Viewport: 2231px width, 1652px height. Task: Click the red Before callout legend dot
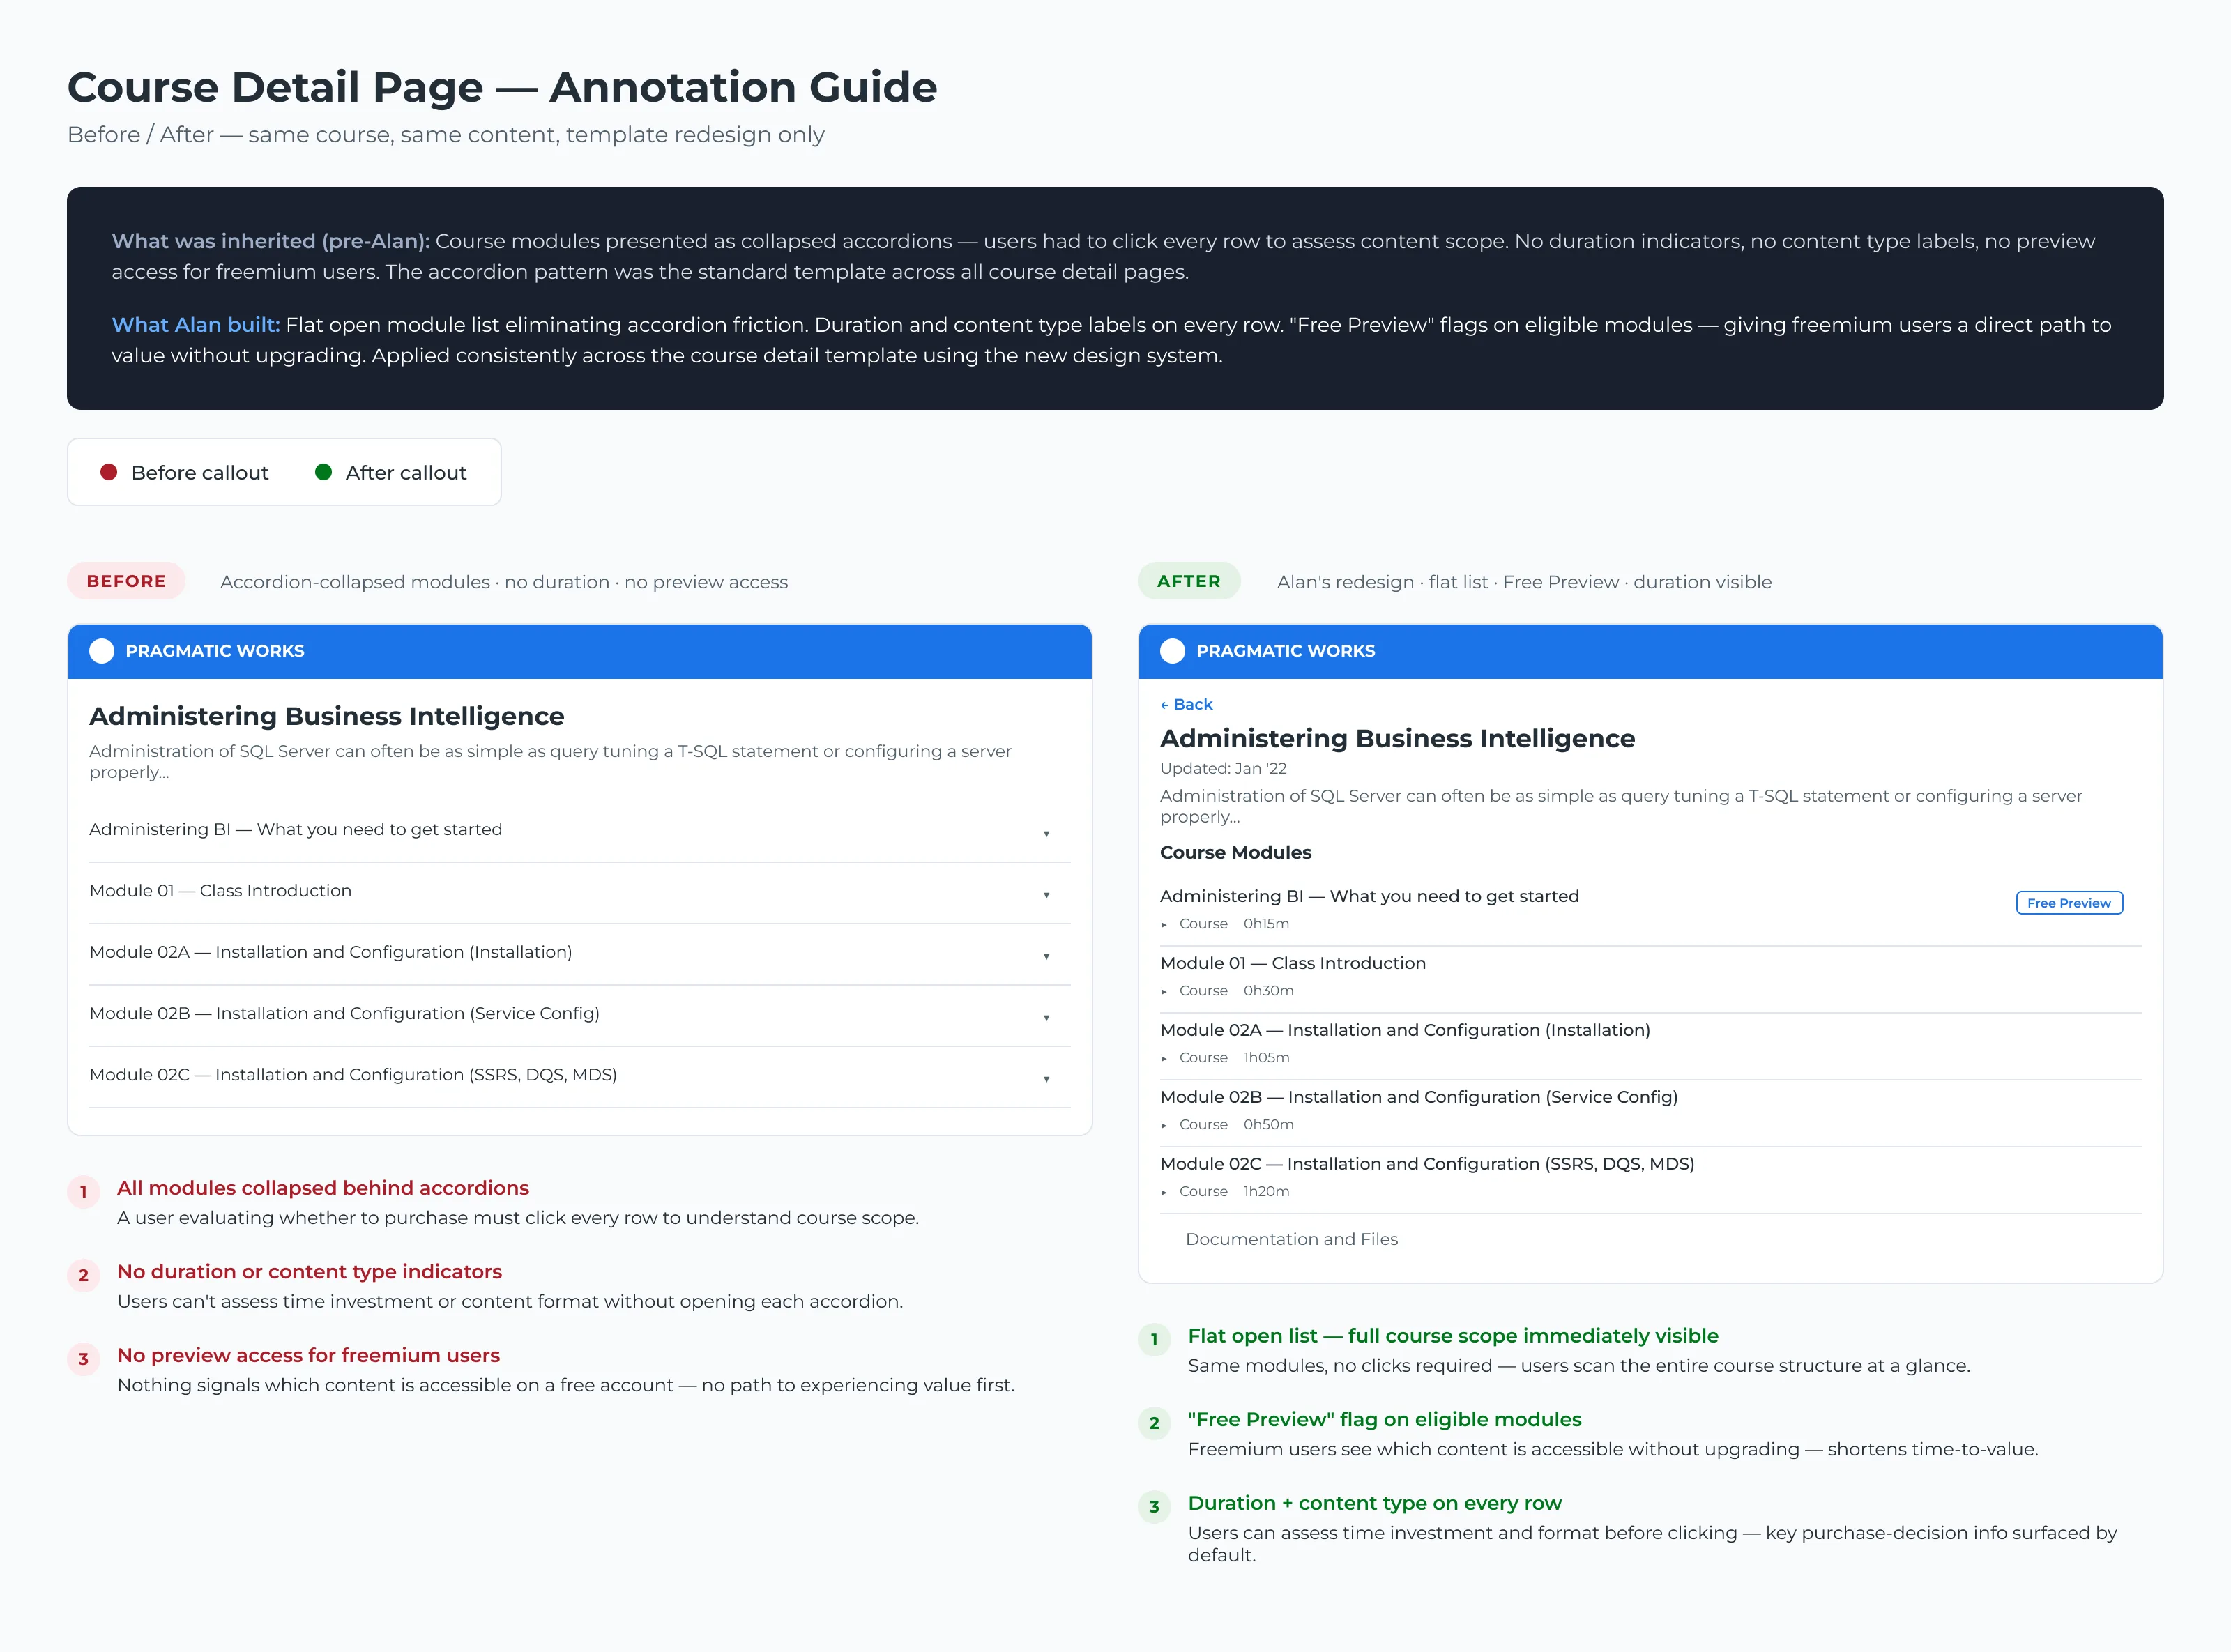[109, 472]
